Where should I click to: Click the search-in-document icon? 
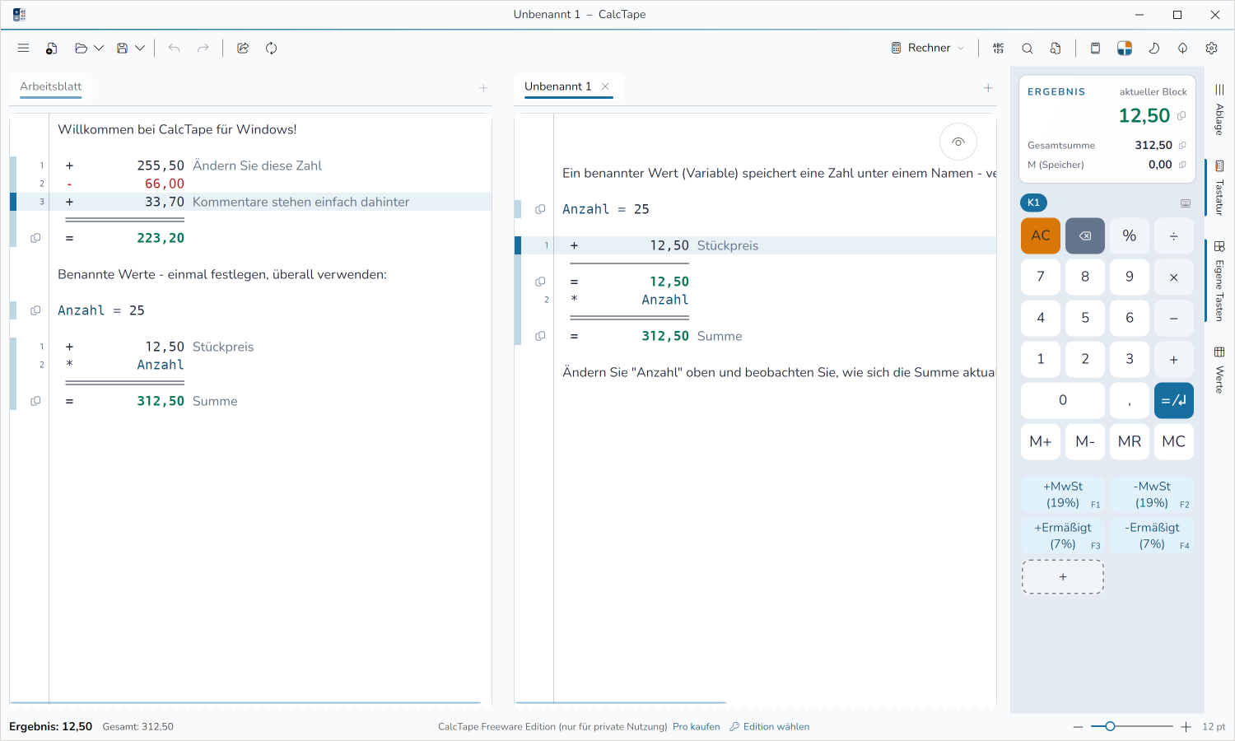1056,48
